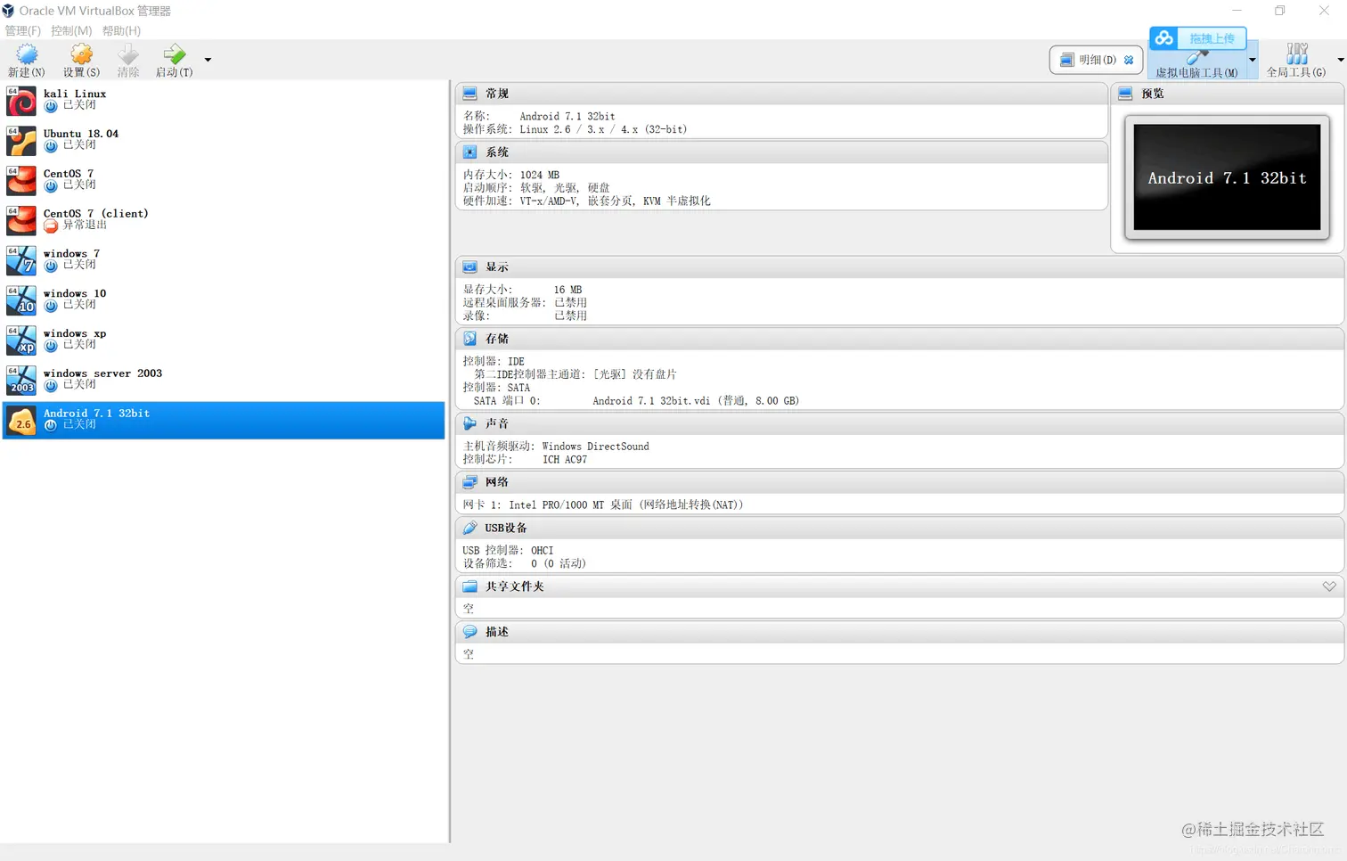The width and height of the screenshot is (1347, 861).
Task: Select the CentOS 7 (client) virtual machine
Action: [224, 220]
